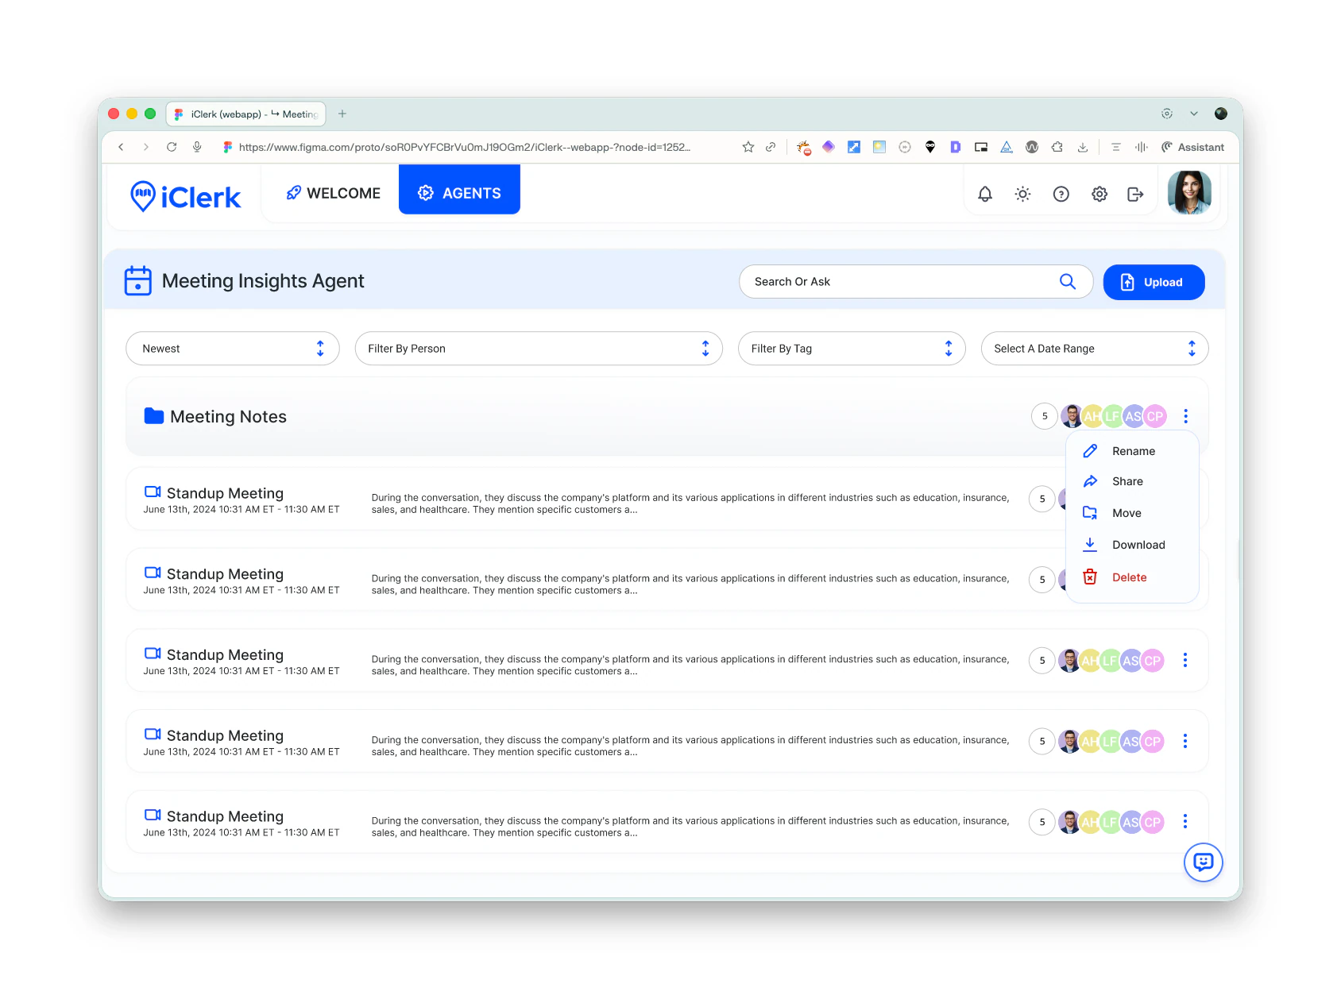The height and width of the screenshot is (999, 1341).
Task: Click the Upload button
Action: (1154, 282)
